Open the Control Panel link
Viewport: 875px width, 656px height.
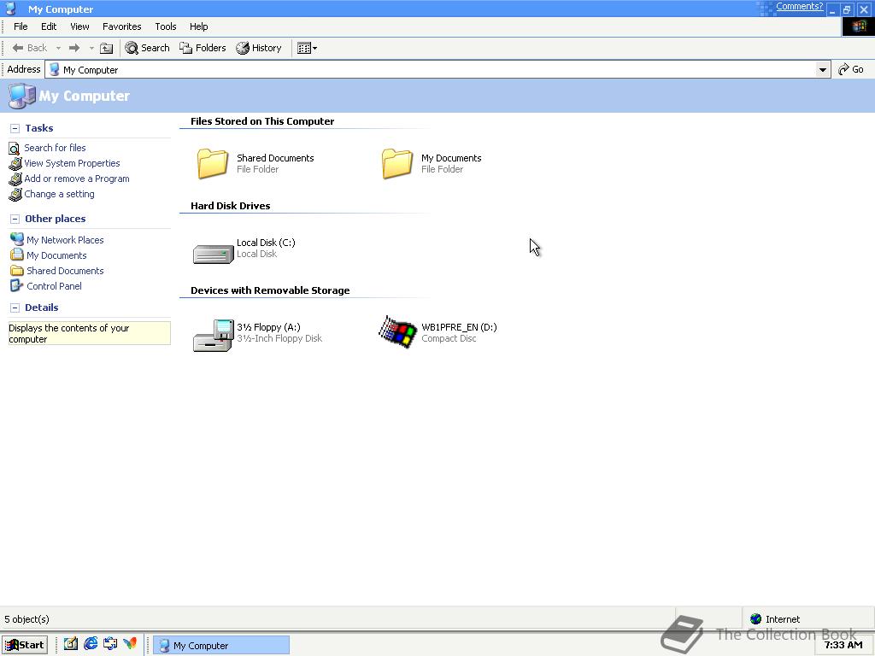pos(54,286)
